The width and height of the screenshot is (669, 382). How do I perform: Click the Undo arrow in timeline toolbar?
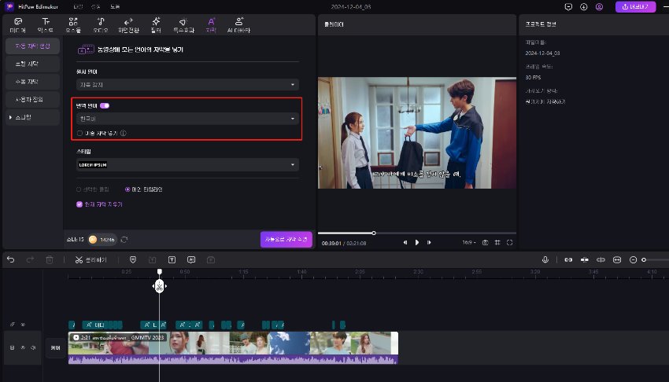pos(10,259)
